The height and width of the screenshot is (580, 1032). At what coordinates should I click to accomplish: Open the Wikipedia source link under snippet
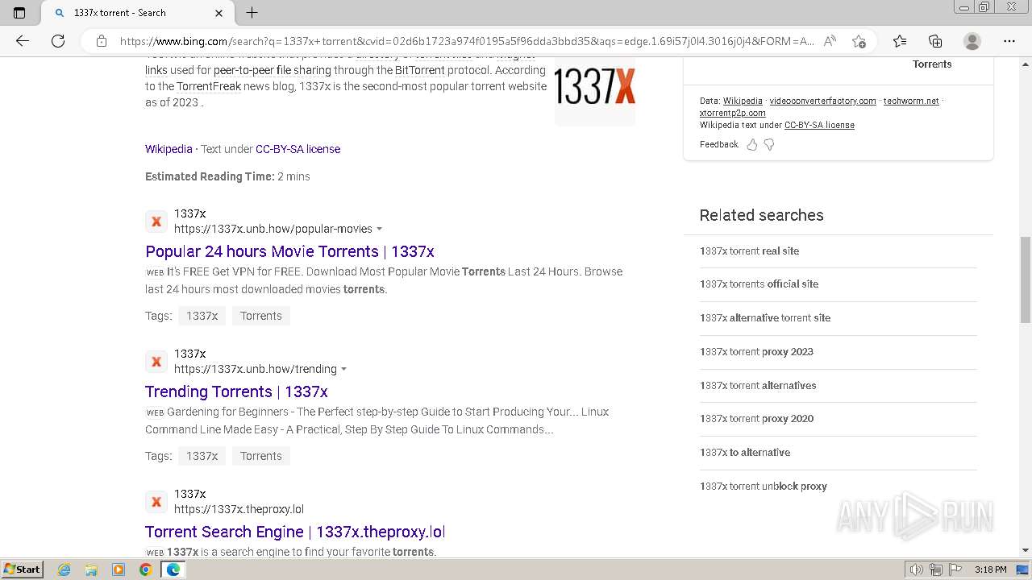tap(169, 149)
